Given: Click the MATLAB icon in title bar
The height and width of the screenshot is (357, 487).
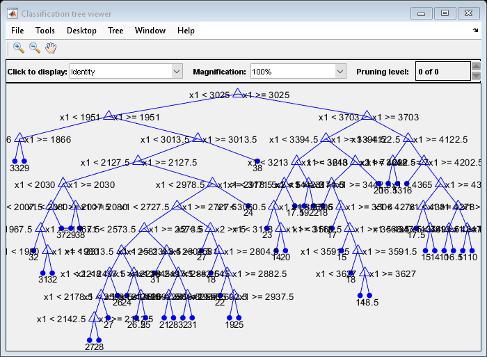Looking at the screenshot, I should pos(12,13).
